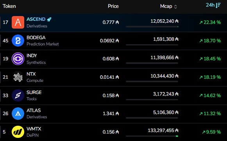Open the SURGE token logo

click(18, 95)
